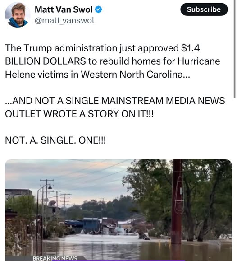The image size is (237, 261).
Task: Click the "NOT. A. SINGLE. ONE!!!" line
Action: [55, 140]
